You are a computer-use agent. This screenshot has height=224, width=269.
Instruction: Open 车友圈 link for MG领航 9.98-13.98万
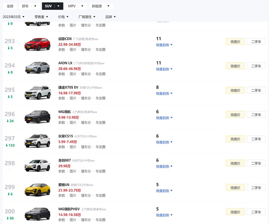[101, 122]
